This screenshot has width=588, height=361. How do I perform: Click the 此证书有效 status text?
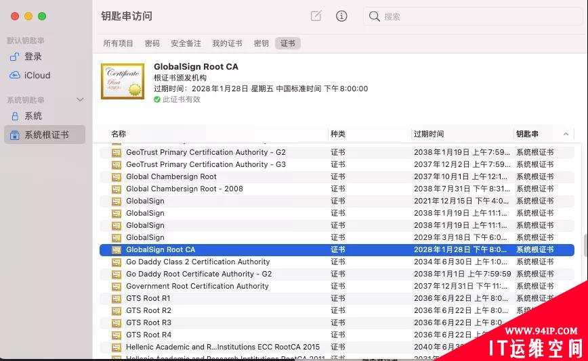click(x=182, y=99)
